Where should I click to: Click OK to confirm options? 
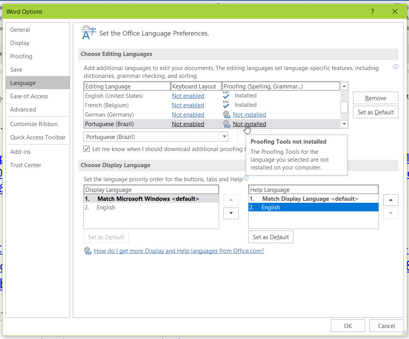pyautogui.click(x=348, y=326)
